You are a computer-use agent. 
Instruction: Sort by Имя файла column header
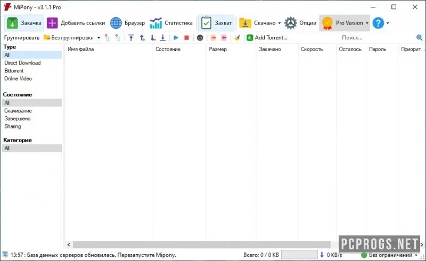109,49
